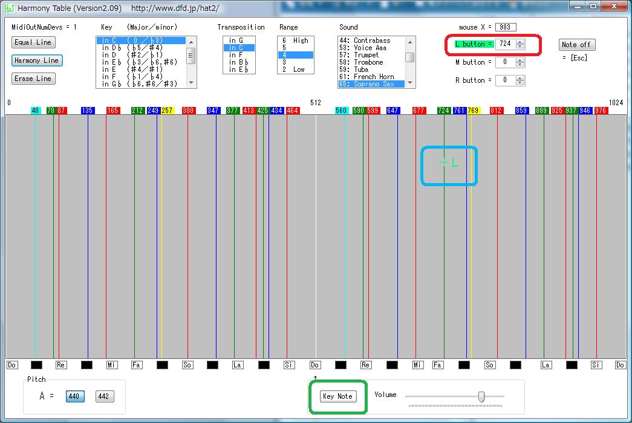Select Range 5
The height and width of the screenshot is (423, 632).
[296, 48]
